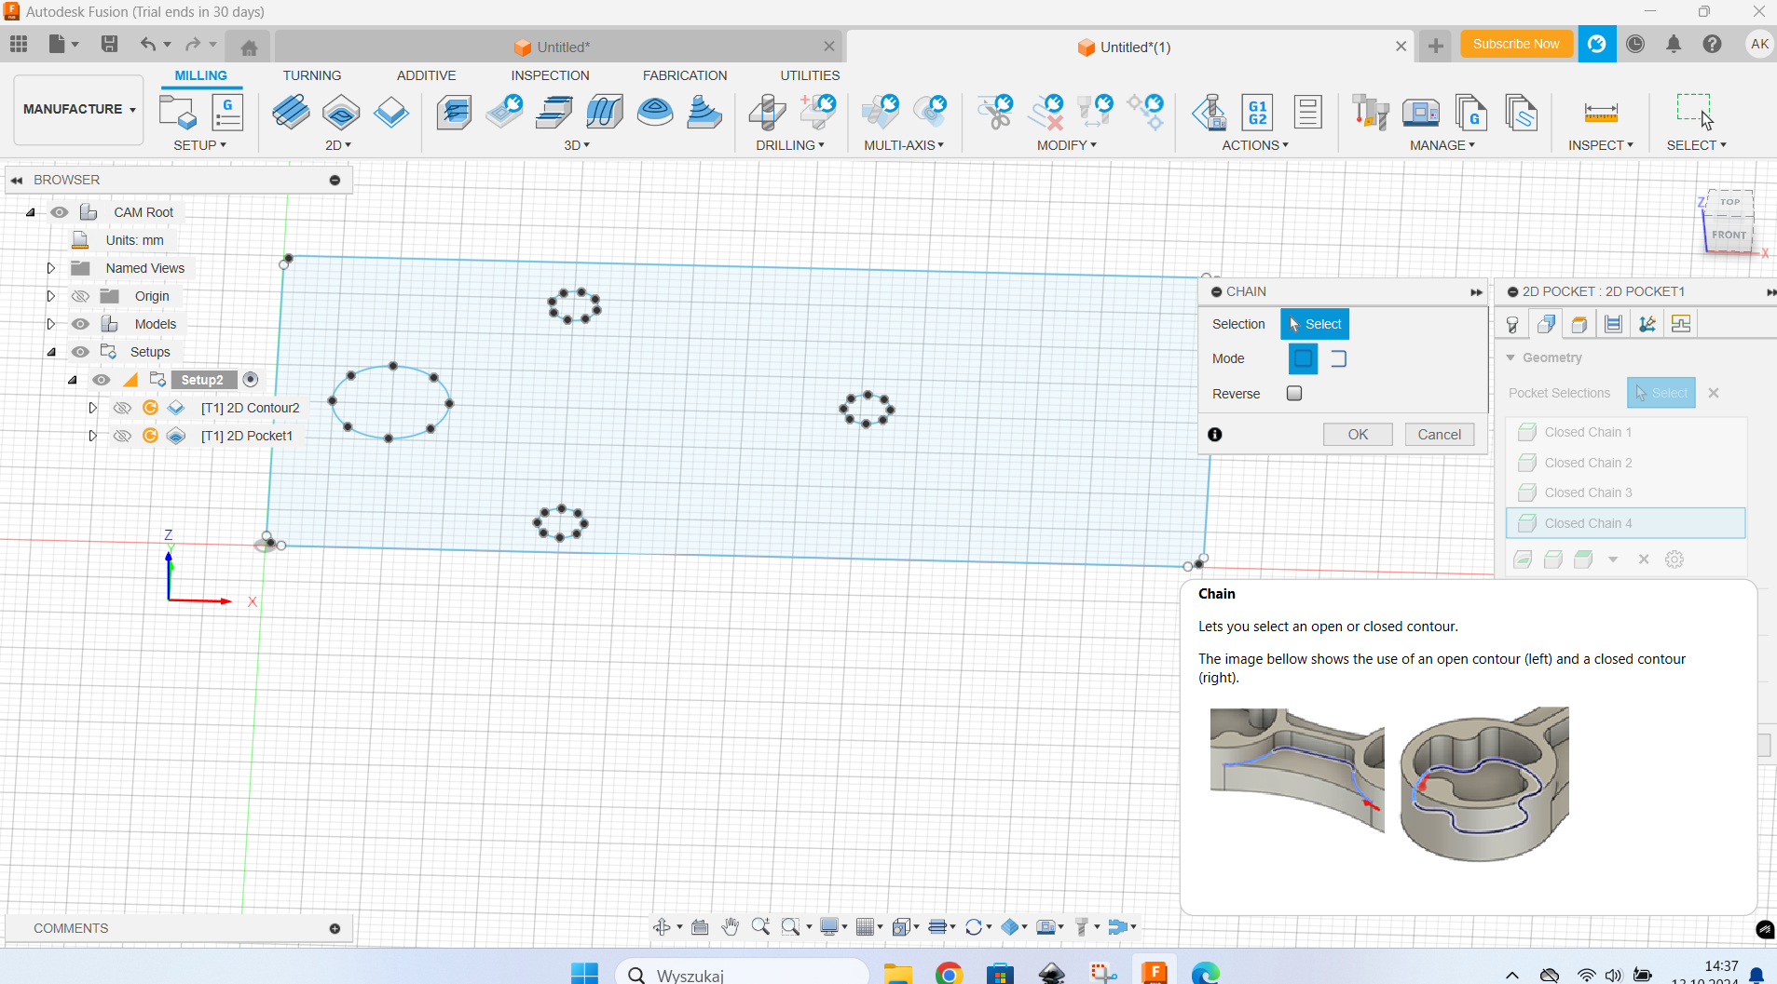Click the Drill tool icon
The height and width of the screenshot is (984, 1777).
(x=767, y=113)
